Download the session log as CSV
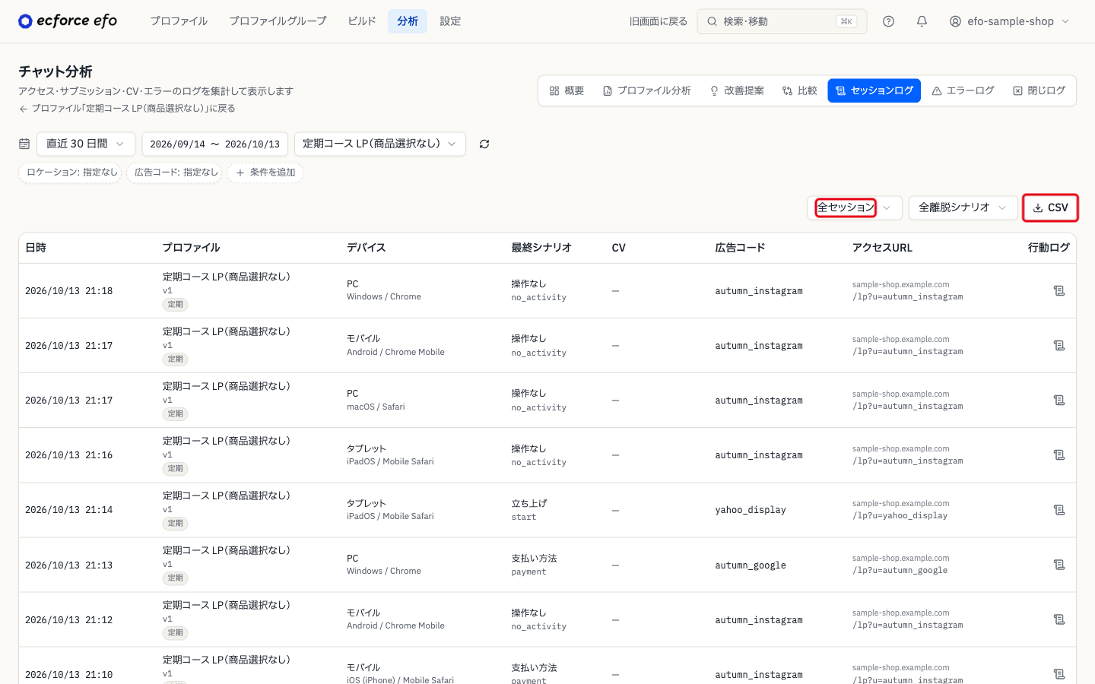The image size is (1095, 684). (x=1050, y=207)
